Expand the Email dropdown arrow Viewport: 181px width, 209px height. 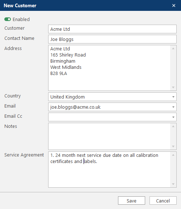click(x=173, y=107)
